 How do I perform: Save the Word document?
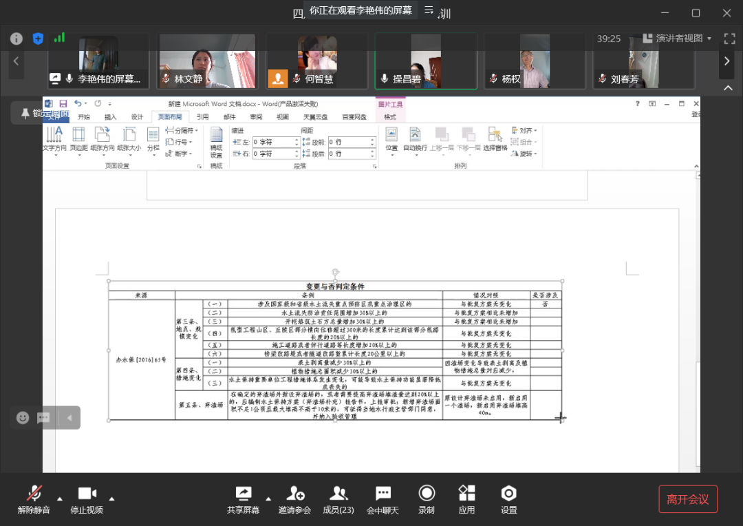click(x=63, y=103)
